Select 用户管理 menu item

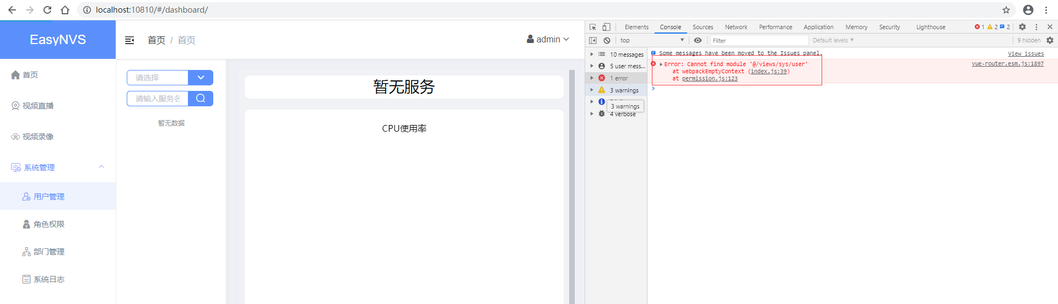pos(58,197)
